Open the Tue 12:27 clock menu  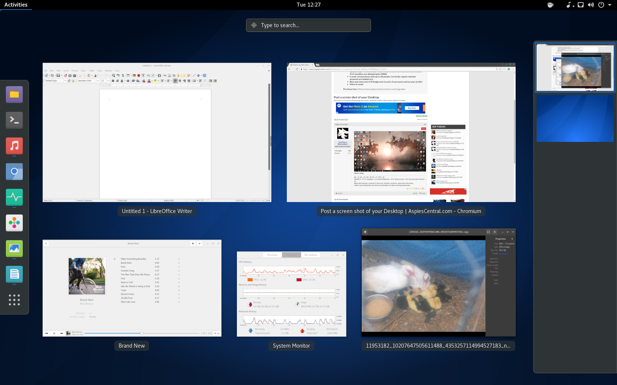point(308,5)
